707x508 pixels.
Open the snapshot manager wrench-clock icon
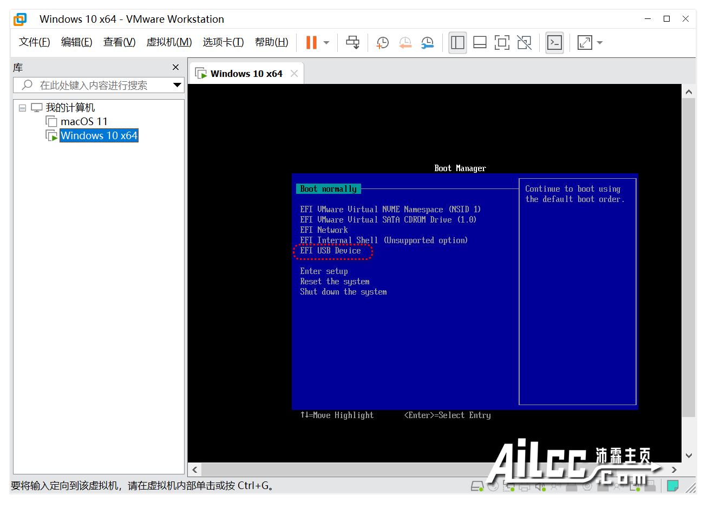(428, 43)
